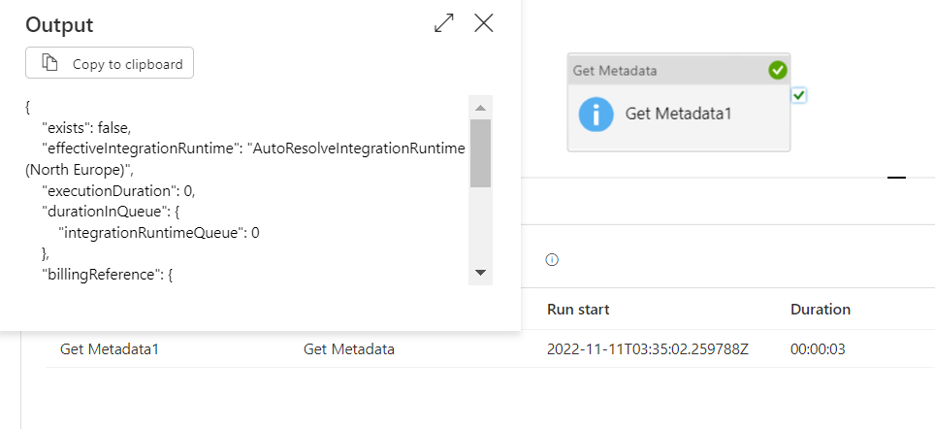Click the duration value 00:00:03
The width and height of the screenshot is (935, 429).
click(818, 349)
